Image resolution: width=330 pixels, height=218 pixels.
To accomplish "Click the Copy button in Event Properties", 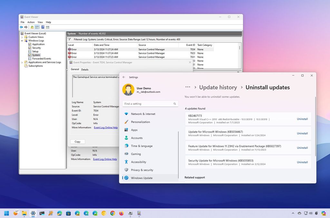I will pyautogui.click(x=77, y=141).
